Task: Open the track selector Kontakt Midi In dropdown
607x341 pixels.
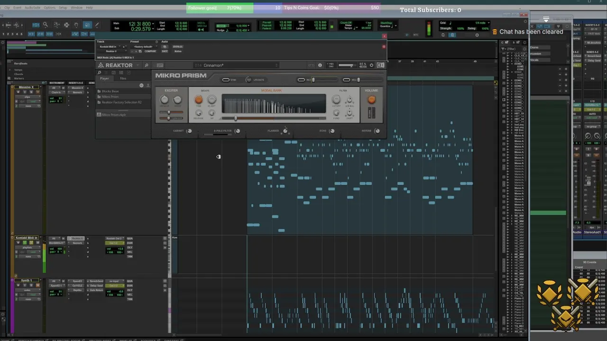Action: pyautogui.click(x=110, y=47)
